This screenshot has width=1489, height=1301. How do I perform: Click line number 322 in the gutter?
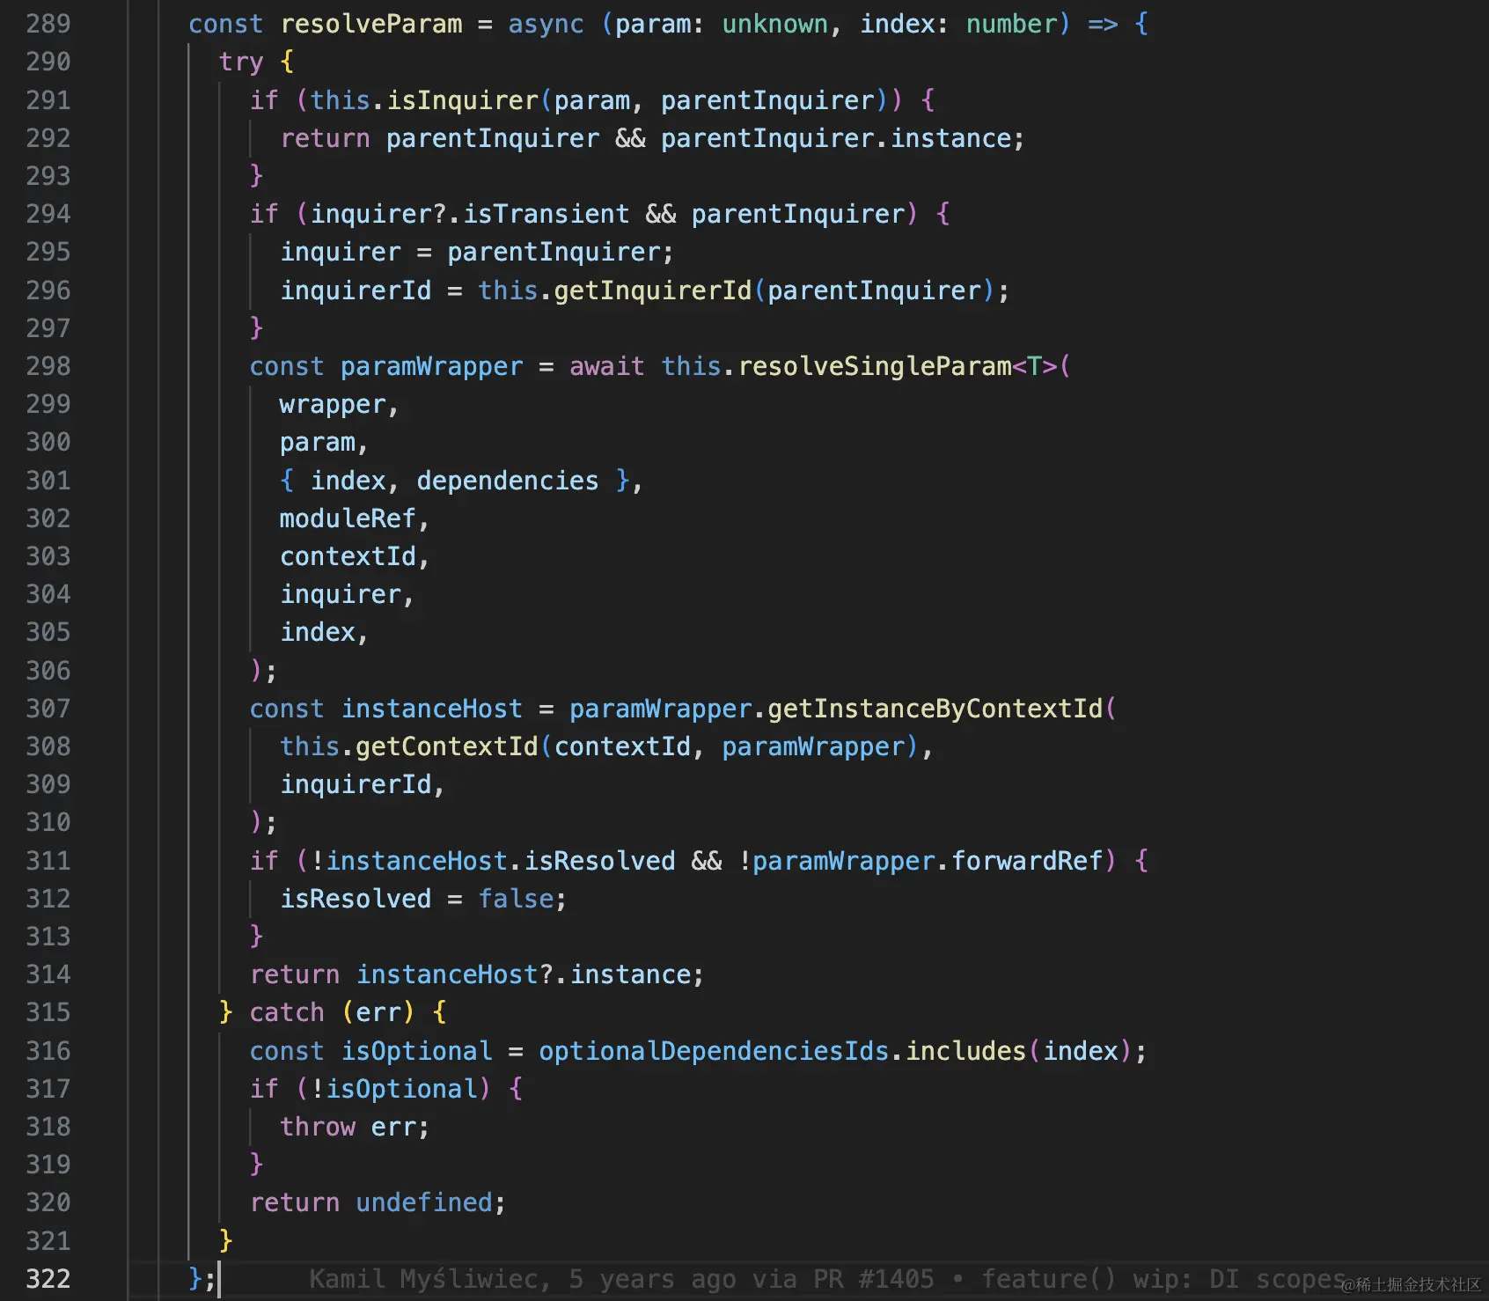pos(48,1279)
